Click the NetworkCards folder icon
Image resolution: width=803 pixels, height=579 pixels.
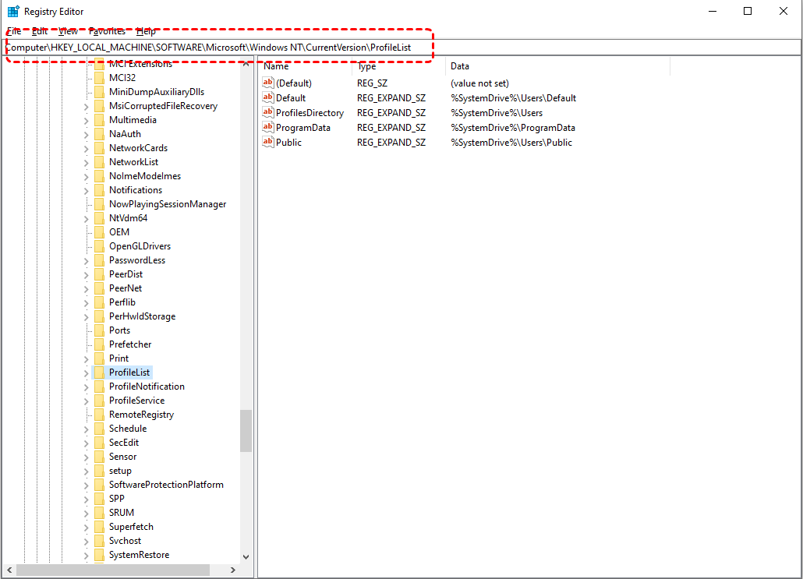click(99, 148)
